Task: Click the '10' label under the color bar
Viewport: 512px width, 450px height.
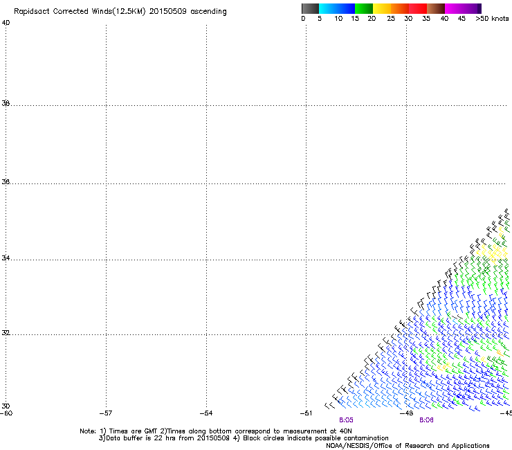Action: [x=338, y=19]
